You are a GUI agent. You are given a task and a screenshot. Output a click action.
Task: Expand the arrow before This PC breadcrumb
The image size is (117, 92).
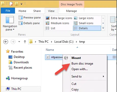click(x=36, y=42)
